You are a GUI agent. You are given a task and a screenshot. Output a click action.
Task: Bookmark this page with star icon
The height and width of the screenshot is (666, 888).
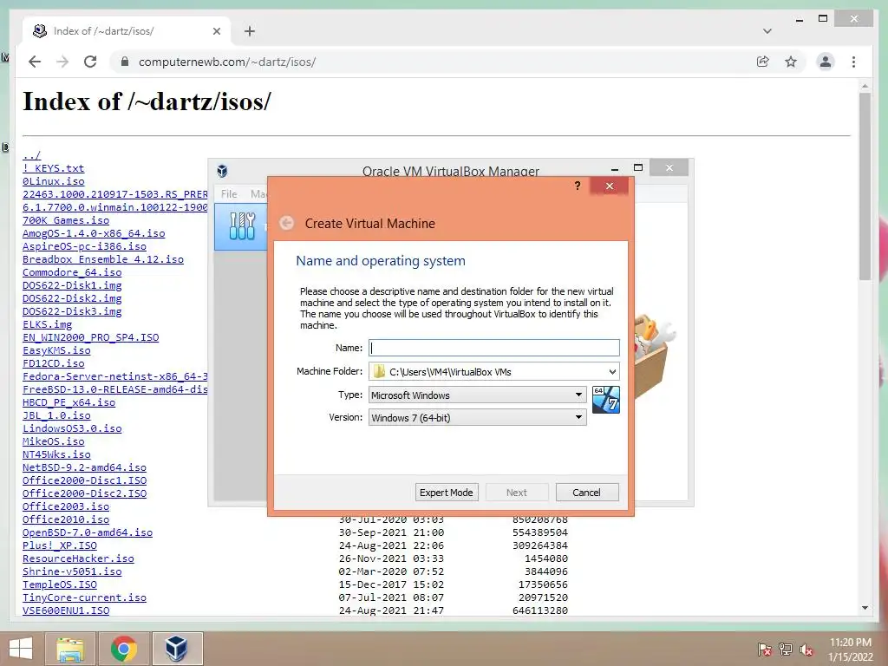click(791, 62)
